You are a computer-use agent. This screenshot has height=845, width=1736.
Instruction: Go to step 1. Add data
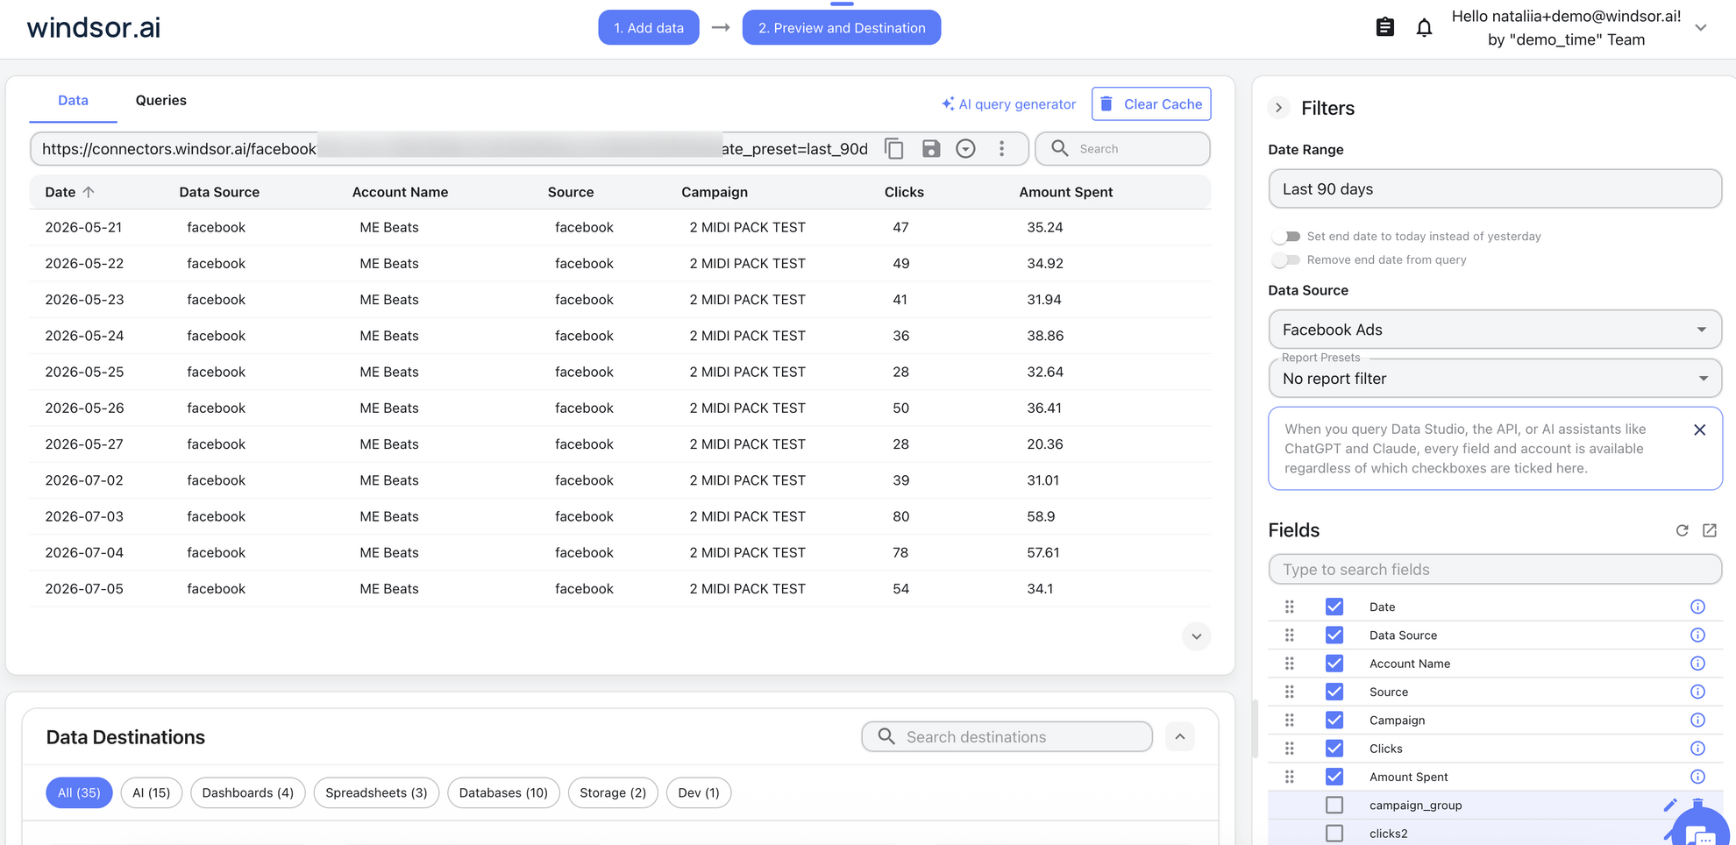(649, 27)
